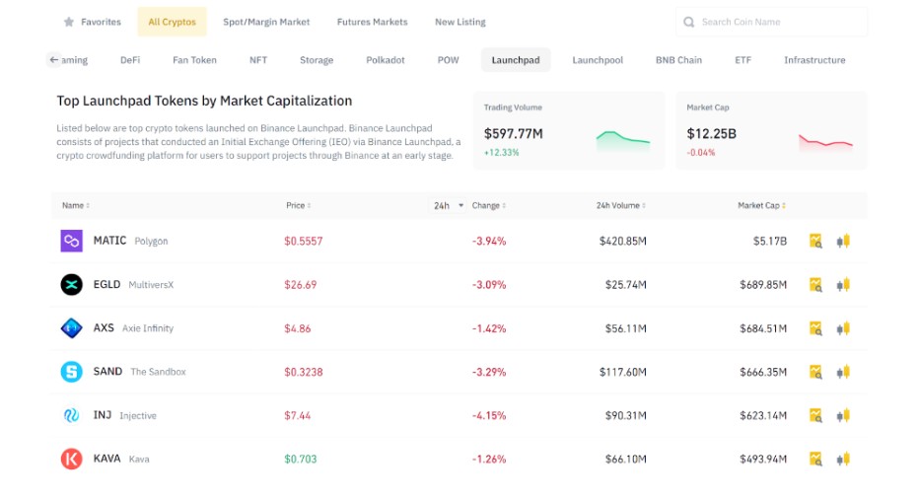The height and width of the screenshot is (499, 920).
Task: Click the Injective coin logo
Action: (x=72, y=415)
